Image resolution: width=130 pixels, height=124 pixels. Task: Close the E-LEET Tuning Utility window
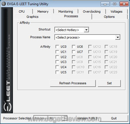coord(124,4)
